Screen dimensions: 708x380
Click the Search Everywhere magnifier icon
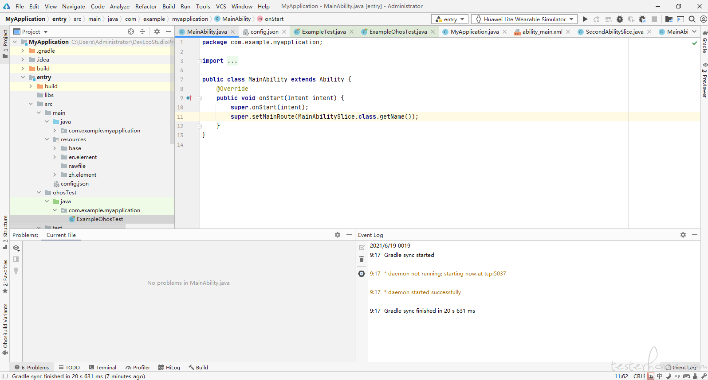(x=692, y=19)
